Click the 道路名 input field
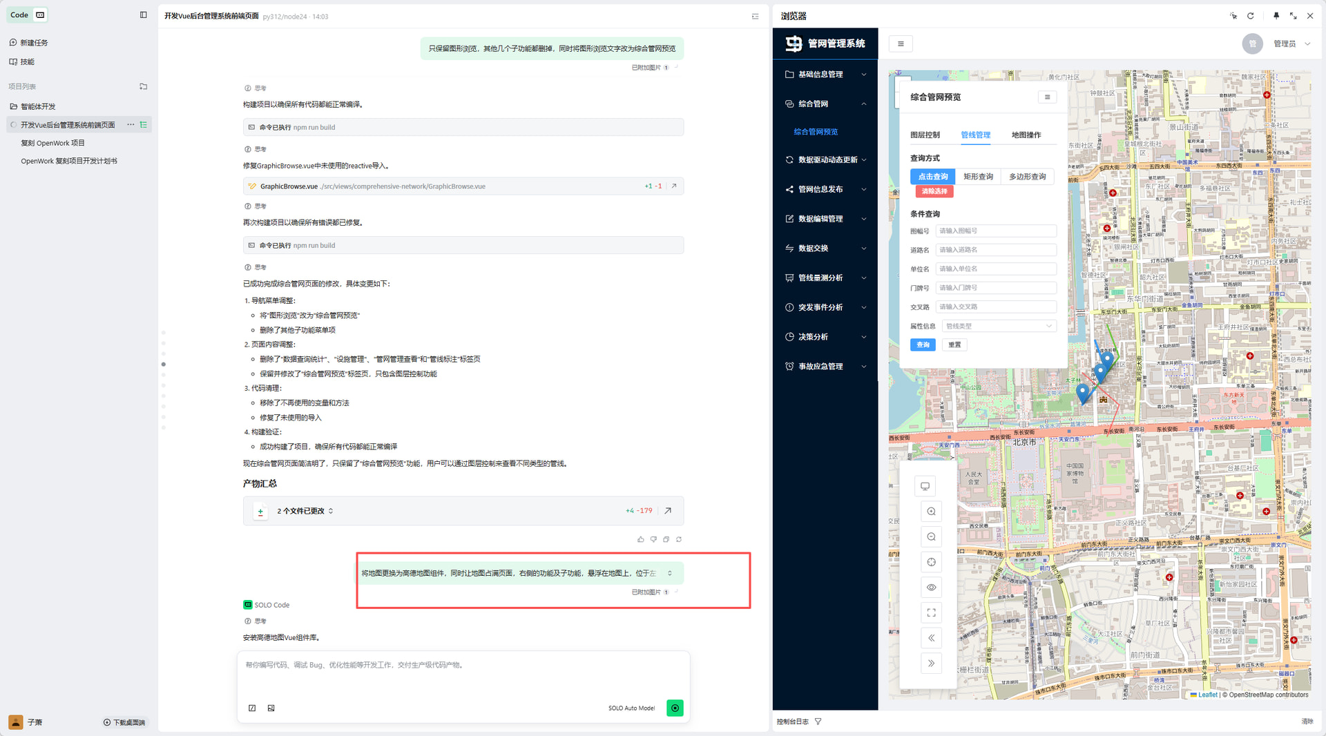Image resolution: width=1326 pixels, height=736 pixels. click(995, 250)
